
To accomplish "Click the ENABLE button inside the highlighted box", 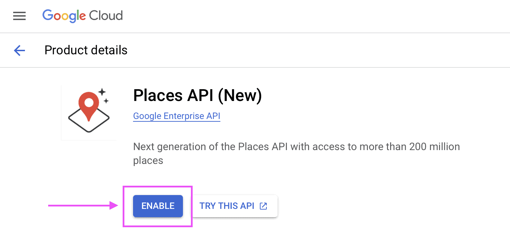I will pos(158,206).
